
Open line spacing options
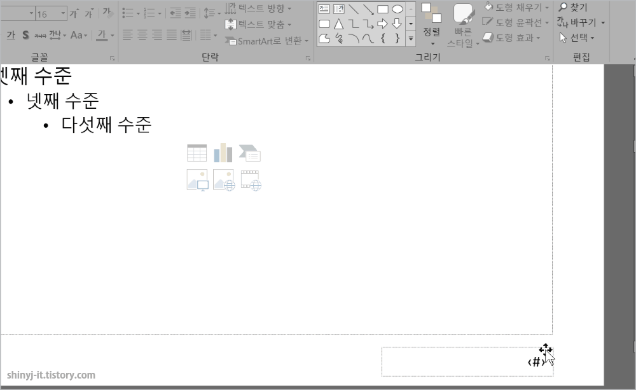(x=212, y=13)
